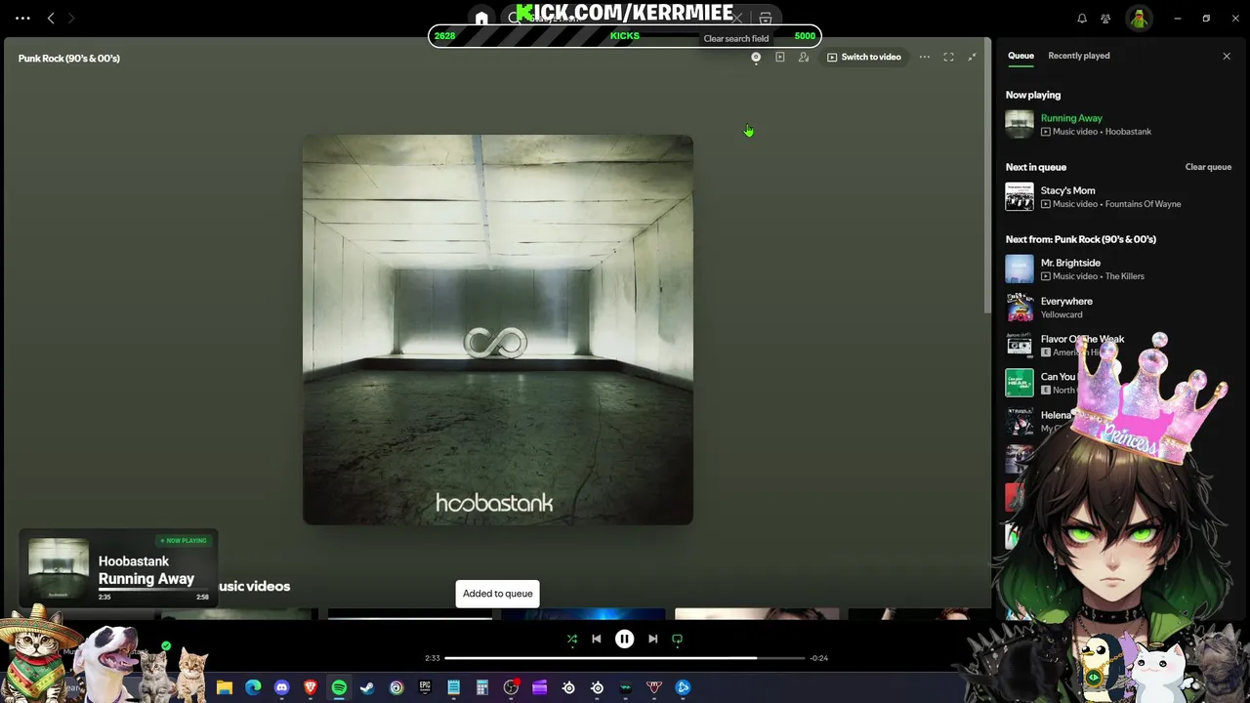Collapse the expanded now playing view
1250x703 pixels.
972,58
